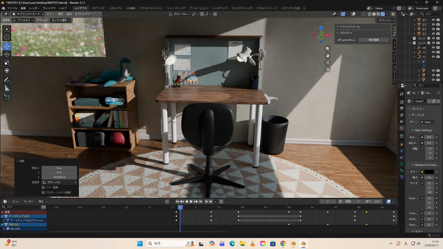Click the viewport zoom magnifier icon
Image resolution: width=443 pixels, height=249 pixels.
pyautogui.click(x=327, y=49)
